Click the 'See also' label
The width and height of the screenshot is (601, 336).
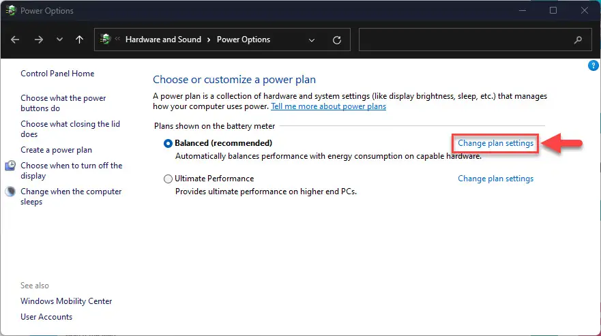click(35, 286)
